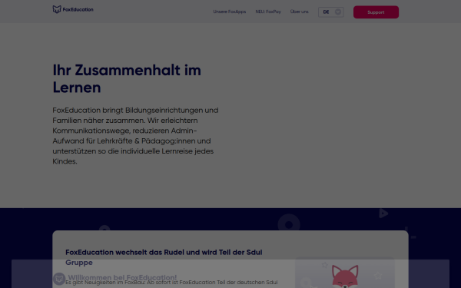This screenshot has height=288, width=461.
Task: Click the paragraph starting FoxEducation bringt Bildungseinrichtungen
Action: click(x=135, y=136)
